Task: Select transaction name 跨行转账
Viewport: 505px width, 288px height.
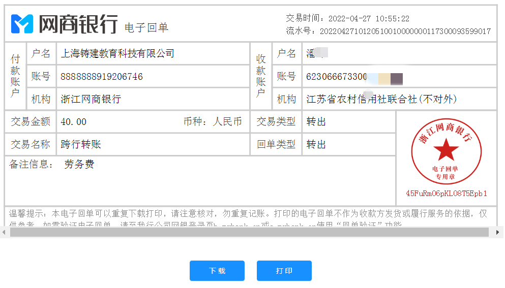Action: 81,144
